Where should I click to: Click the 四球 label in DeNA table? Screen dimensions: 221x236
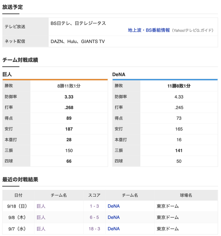(x=119, y=161)
